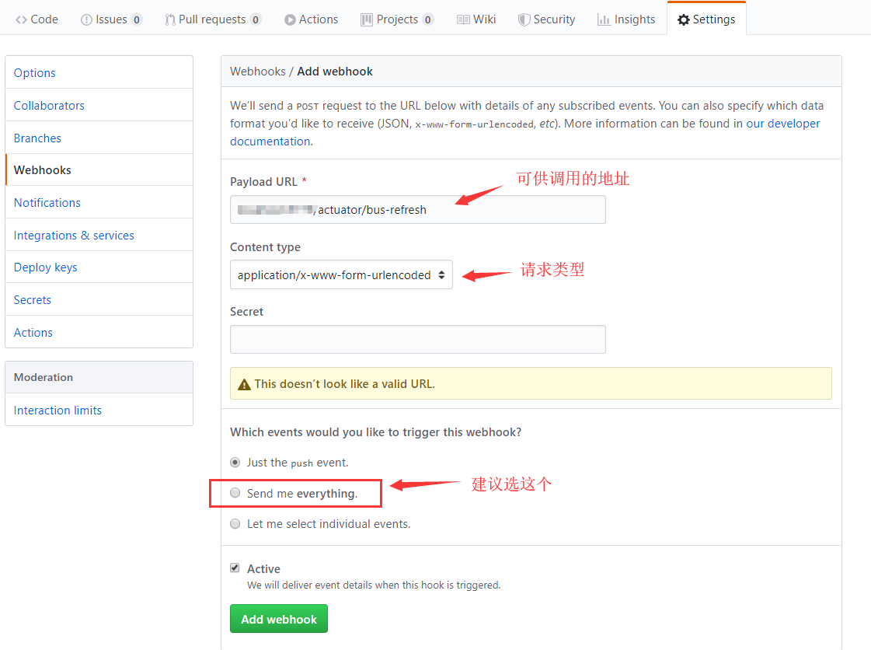
Task: Open the developer documentation link
Action: pos(782,124)
